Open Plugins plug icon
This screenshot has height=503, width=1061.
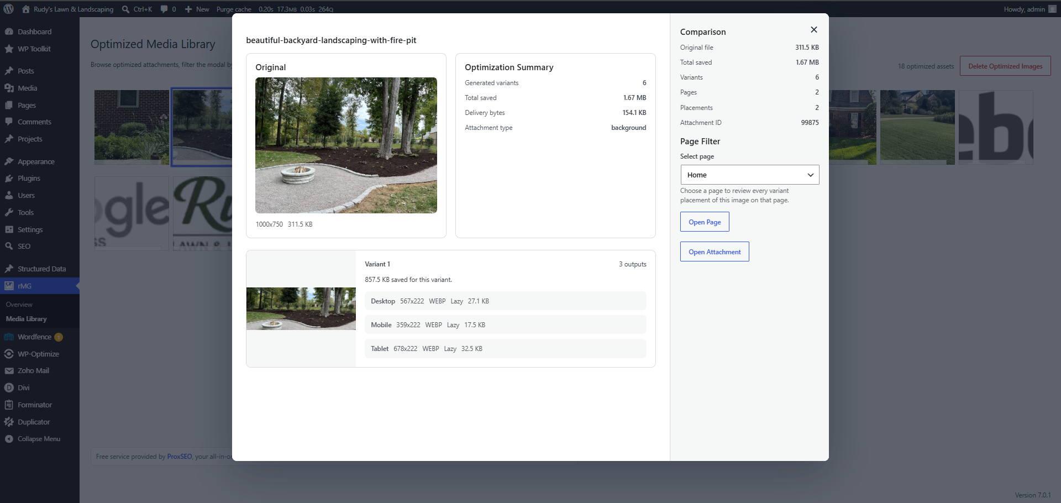click(9, 178)
